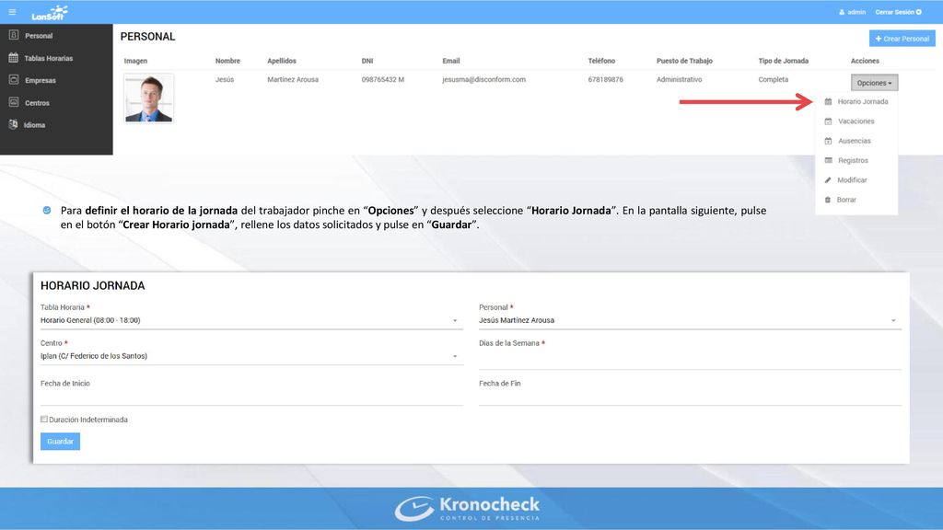943x530 pixels.
Task: Choose Borrar from options menu
Action: [x=846, y=200]
